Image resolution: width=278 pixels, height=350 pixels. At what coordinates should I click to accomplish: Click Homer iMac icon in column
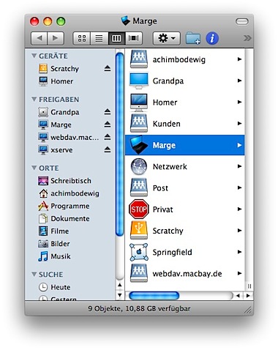point(139,103)
